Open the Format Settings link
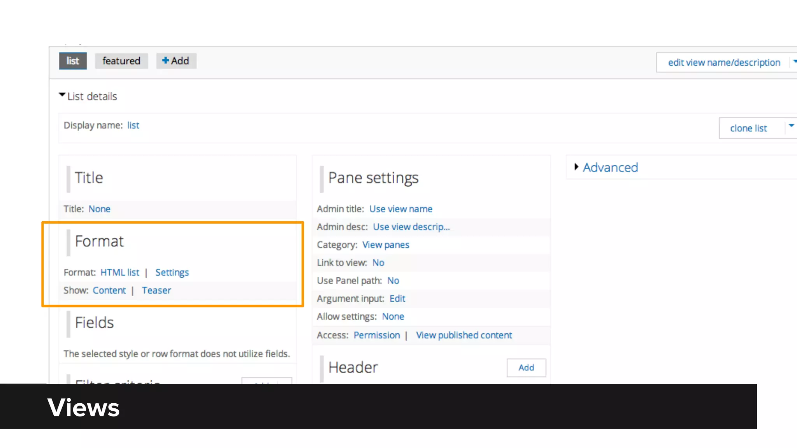Viewport: 797px width, 448px height. coord(172,272)
